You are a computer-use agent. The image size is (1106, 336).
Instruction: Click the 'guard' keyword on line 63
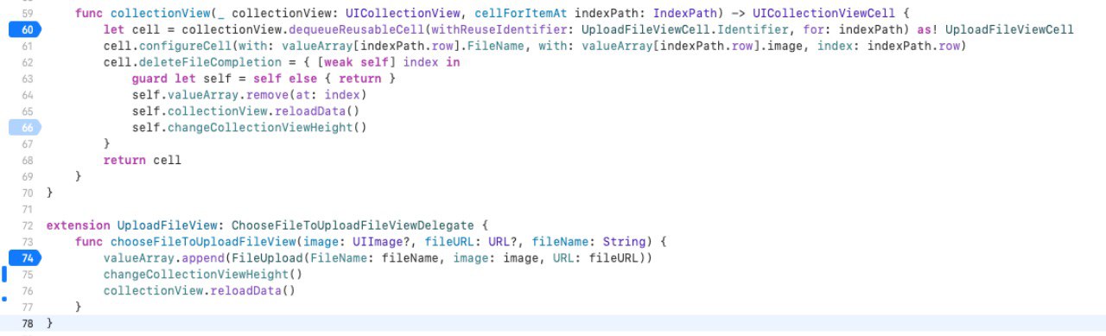click(149, 79)
